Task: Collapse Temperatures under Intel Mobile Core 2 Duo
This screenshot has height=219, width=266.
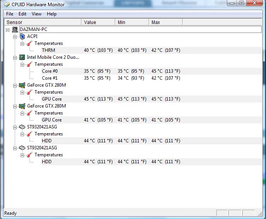Action: 22,65
